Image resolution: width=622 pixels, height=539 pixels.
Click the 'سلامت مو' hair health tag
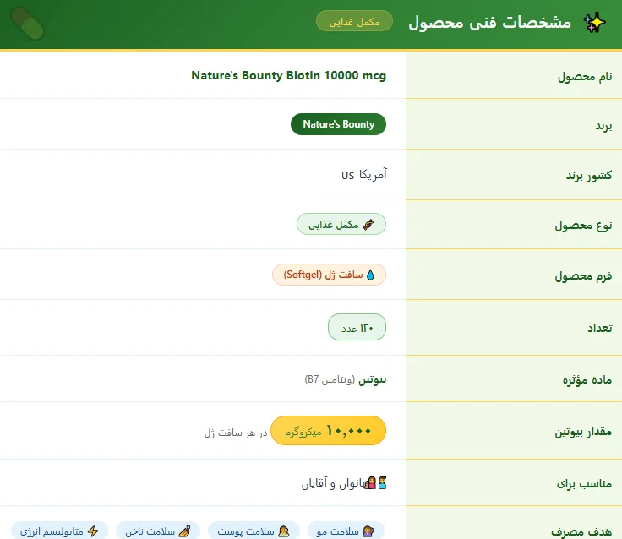[x=346, y=531]
